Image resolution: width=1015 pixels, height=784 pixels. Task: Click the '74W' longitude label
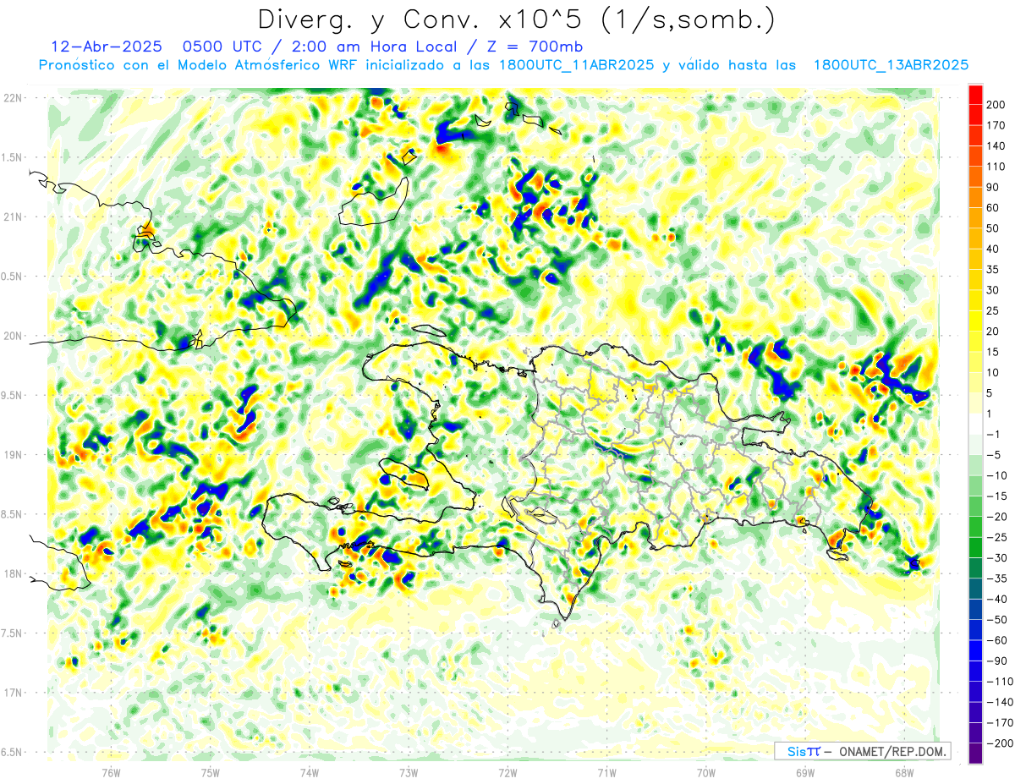pos(310,772)
